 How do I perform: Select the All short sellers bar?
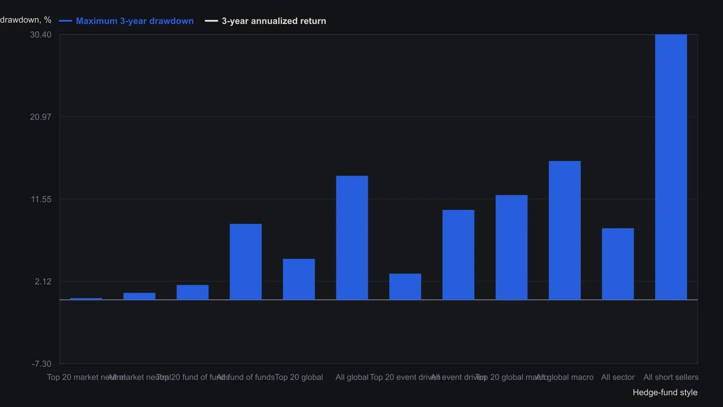(x=671, y=167)
